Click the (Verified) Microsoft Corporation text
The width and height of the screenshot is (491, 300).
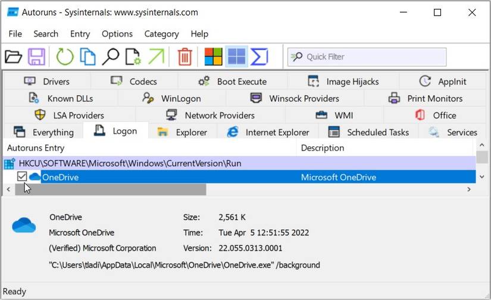click(102, 248)
